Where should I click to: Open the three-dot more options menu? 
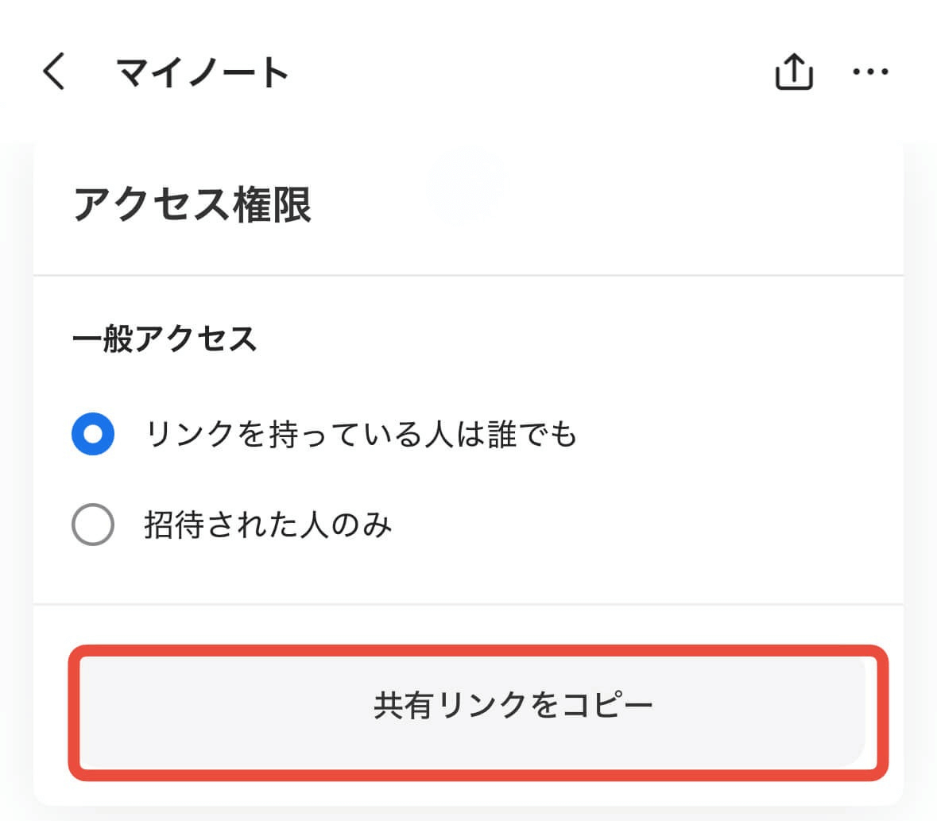tap(870, 72)
